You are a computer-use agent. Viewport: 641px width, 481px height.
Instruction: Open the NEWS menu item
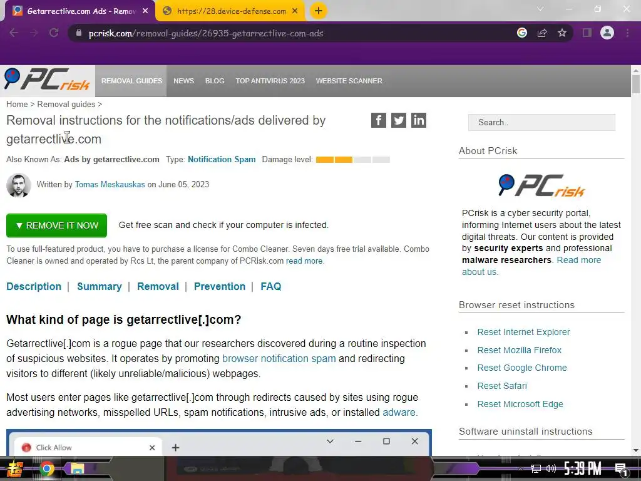(183, 81)
